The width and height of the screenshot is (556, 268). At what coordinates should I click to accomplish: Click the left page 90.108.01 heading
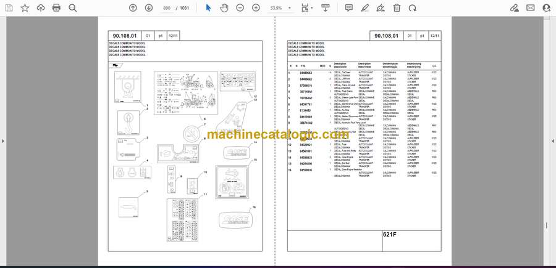124,36
